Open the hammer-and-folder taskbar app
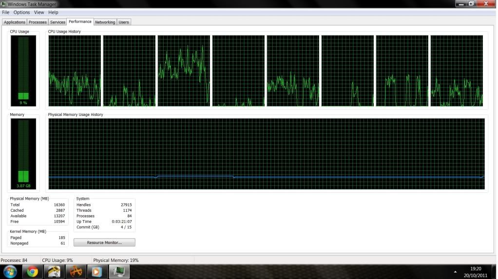The height and width of the screenshot is (279, 498). click(54, 272)
